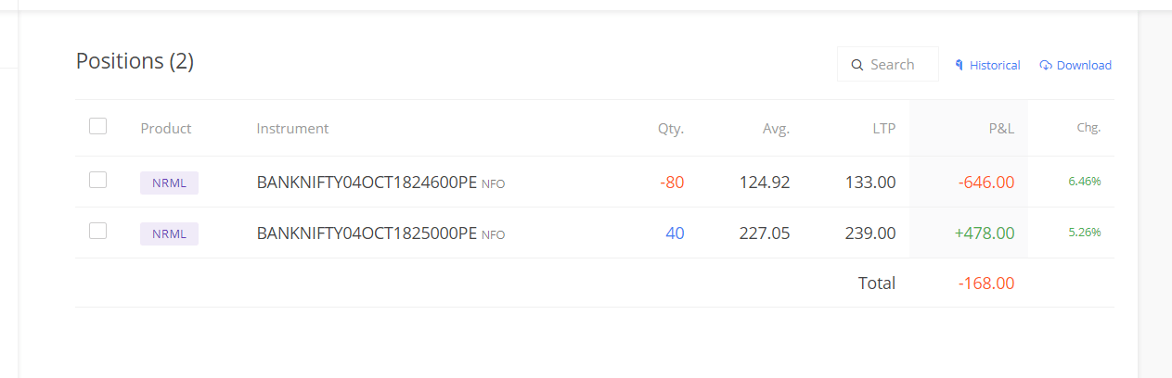1172x378 pixels.
Task: Focus the Search input field
Action: pyautogui.click(x=888, y=64)
